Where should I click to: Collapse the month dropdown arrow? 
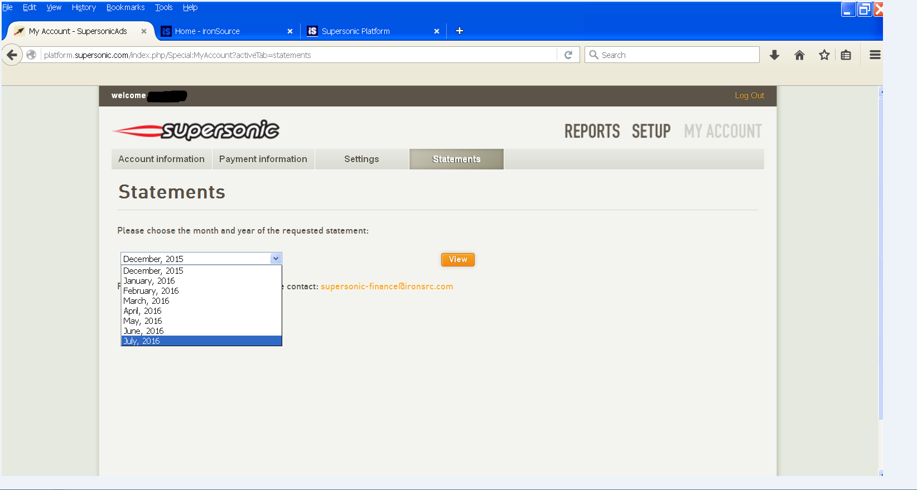[276, 259]
